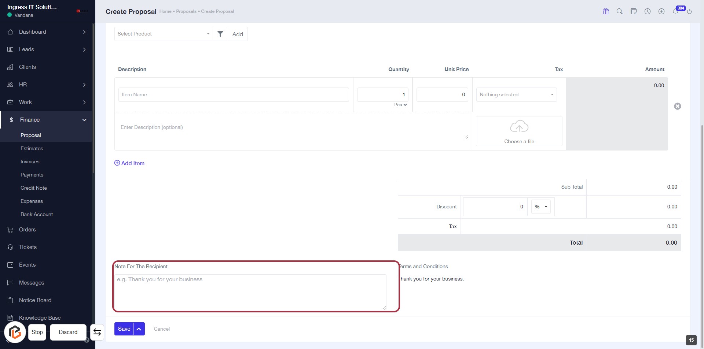The width and height of the screenshot is (704, 349).
Task: Go to Estimates in the sidebar
Action: (x=32, y=148)
